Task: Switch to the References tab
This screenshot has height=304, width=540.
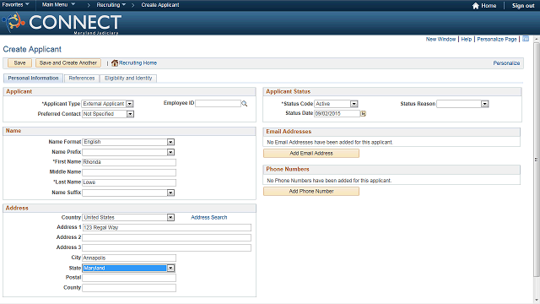Action: tap(82, 79)
